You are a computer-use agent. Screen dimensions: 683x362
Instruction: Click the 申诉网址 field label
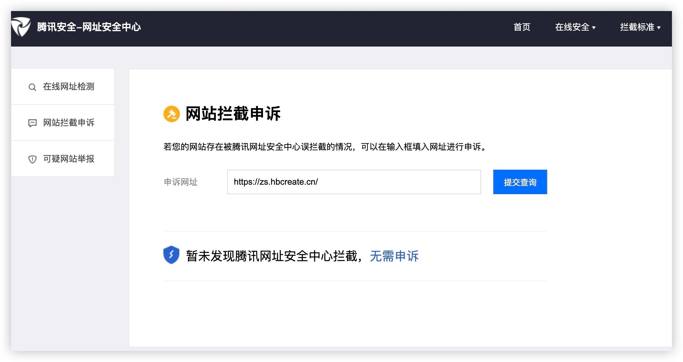181,182
